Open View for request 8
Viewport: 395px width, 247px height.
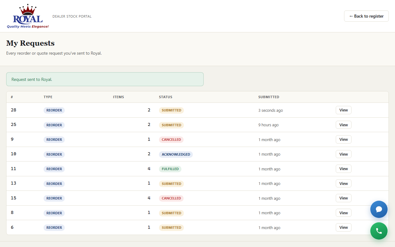pyautogui.click(x=343, y=213)
